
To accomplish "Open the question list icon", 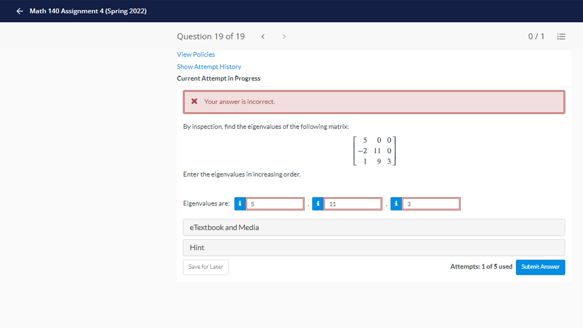I will 561,36.
